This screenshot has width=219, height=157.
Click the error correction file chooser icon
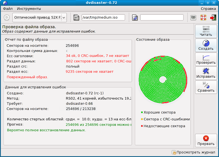(135, 18)
